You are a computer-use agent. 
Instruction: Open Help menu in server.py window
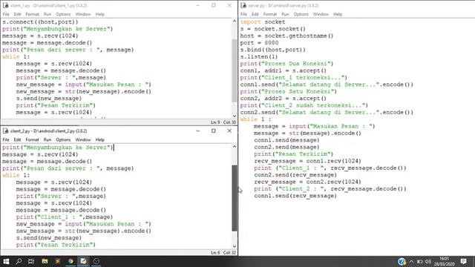pyautogui.click(x=338, y=14)
